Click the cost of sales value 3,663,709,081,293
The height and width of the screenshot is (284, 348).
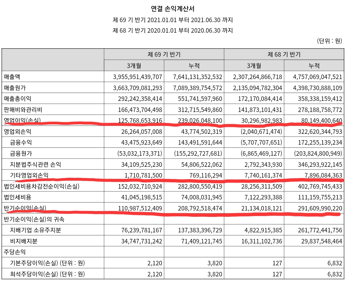pyautogui.click(x=138, y=88)
